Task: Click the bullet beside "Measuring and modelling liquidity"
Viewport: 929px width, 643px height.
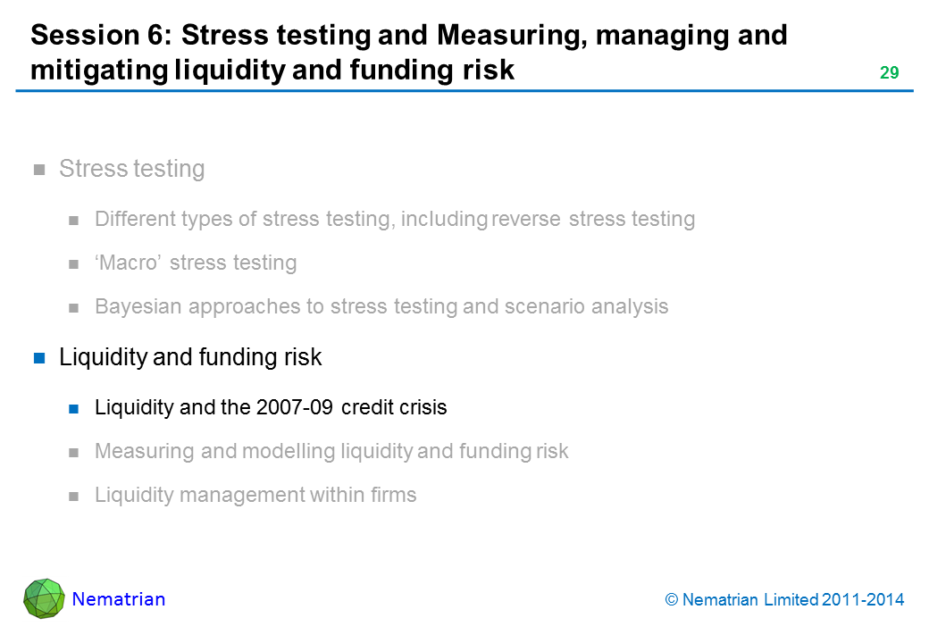Action: coord(75,453)
